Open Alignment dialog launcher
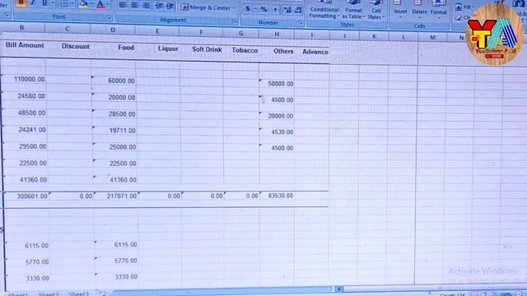Image resolution: width=527 pixels, height=296 pixels. click(234, 21)
